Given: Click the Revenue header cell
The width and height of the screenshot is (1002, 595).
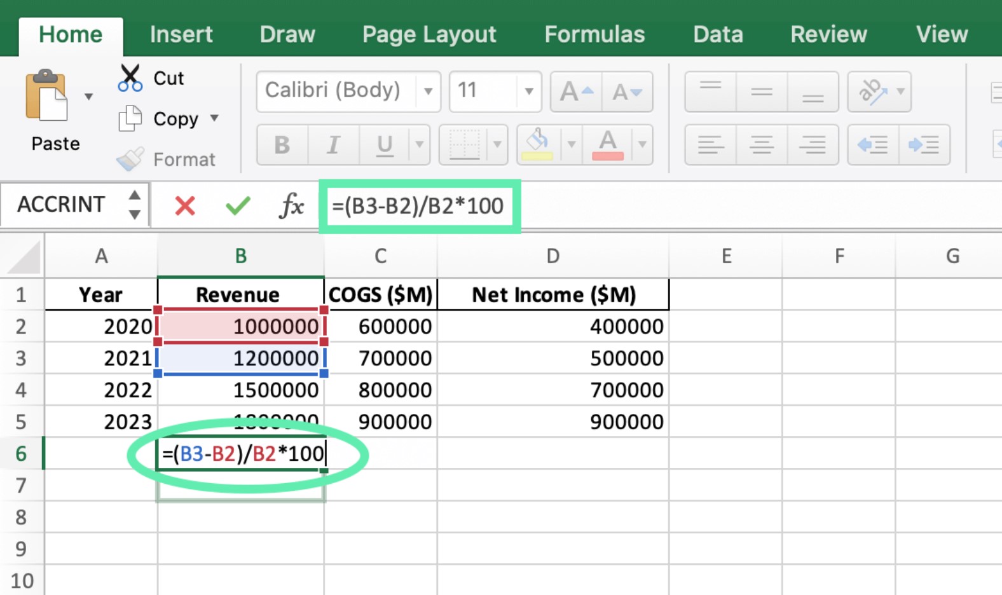Looking at the screenshot, I should [x=241, y=294].
